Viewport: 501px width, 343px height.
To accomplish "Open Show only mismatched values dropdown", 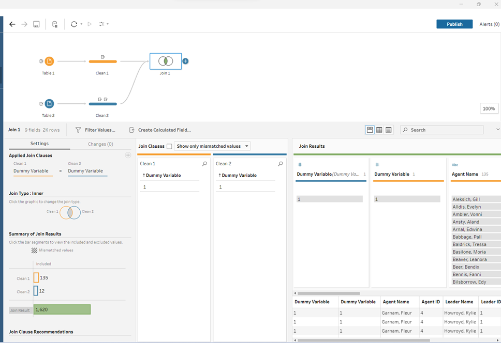I will tap(212, 146).
